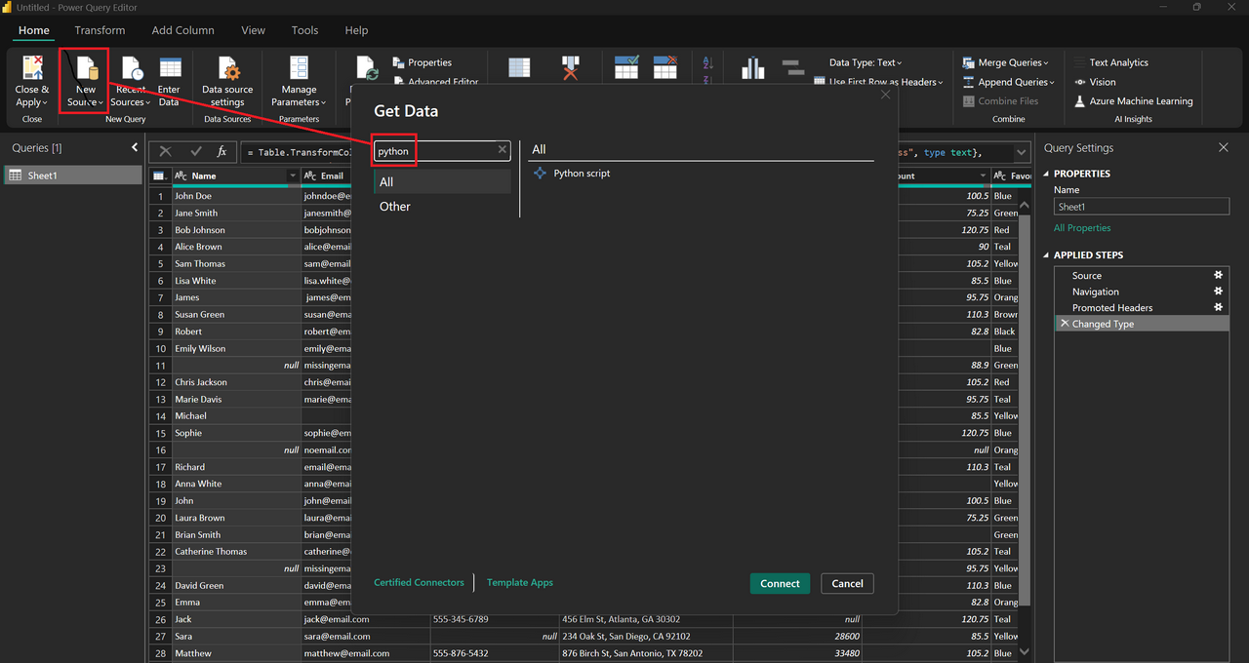The height and width of the screenshot is (663, 1249).
Task: Open the Close & Apply button
Action: tap(32, 83)
